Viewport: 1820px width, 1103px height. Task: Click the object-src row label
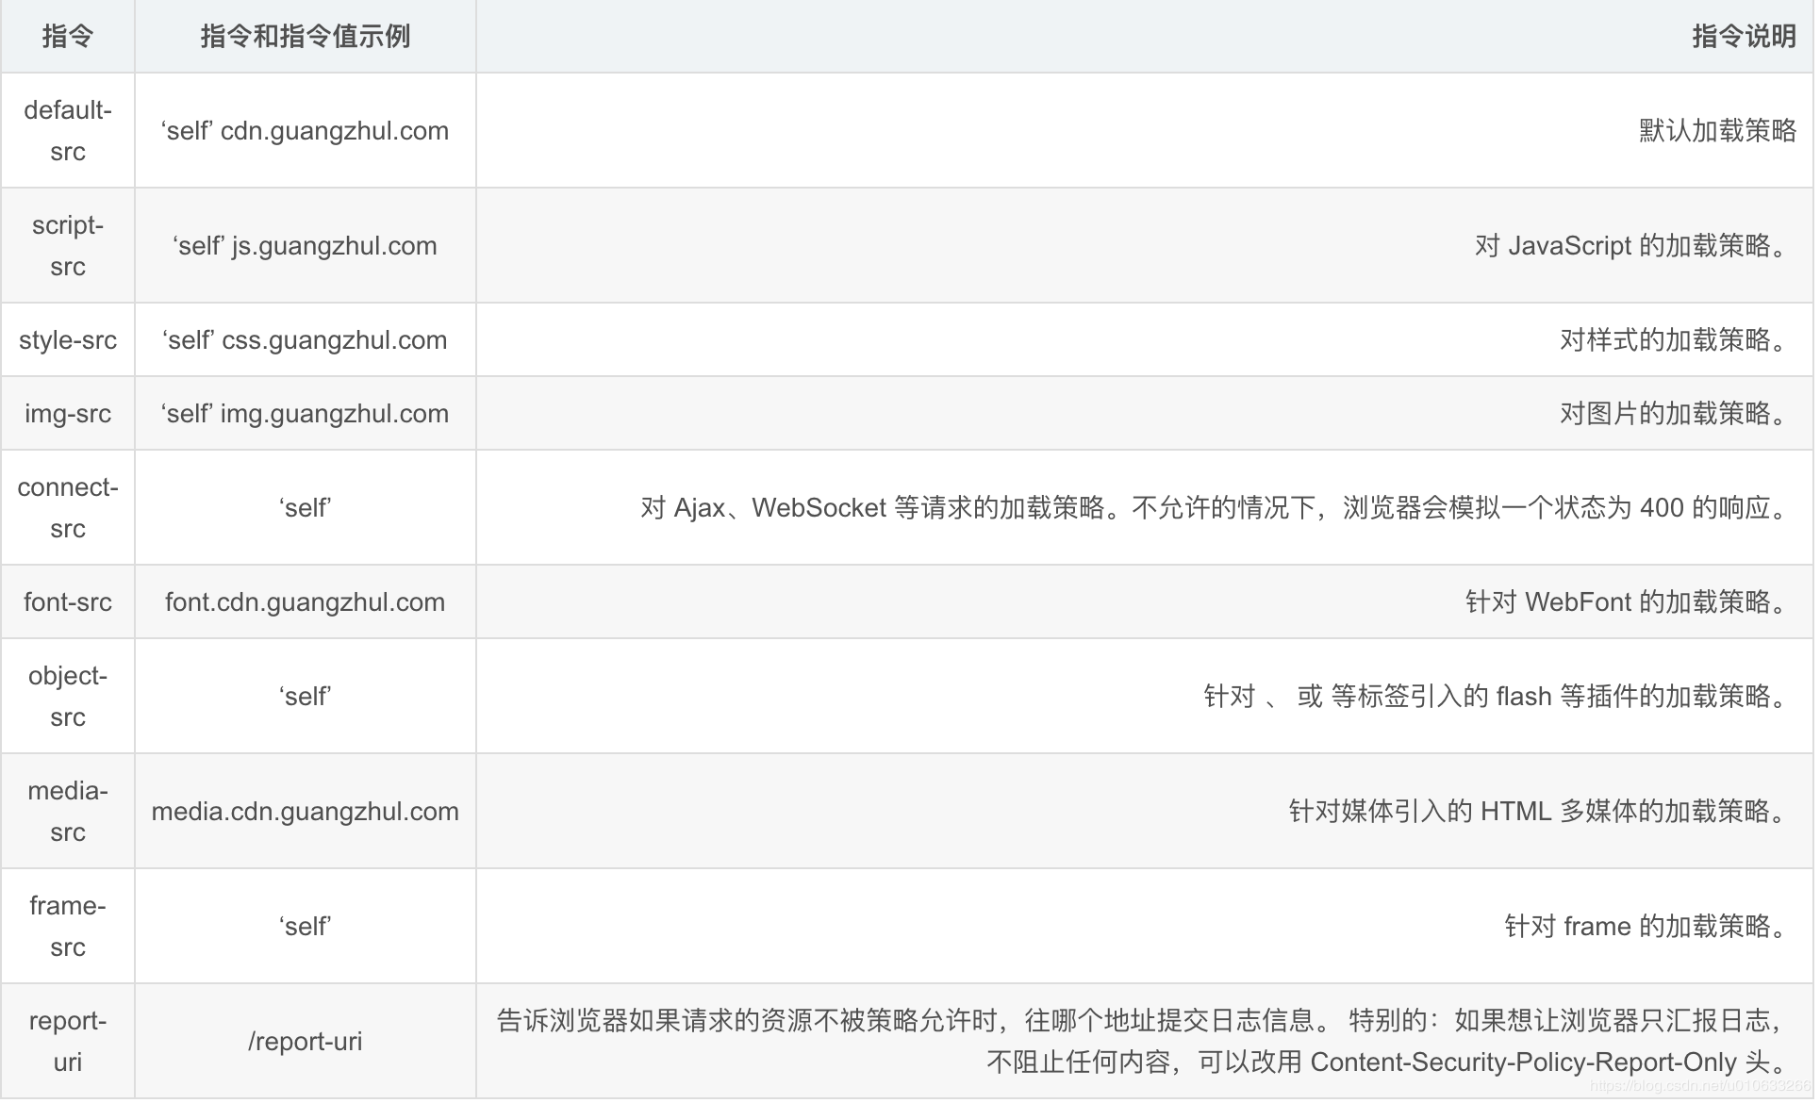(67, 696)
